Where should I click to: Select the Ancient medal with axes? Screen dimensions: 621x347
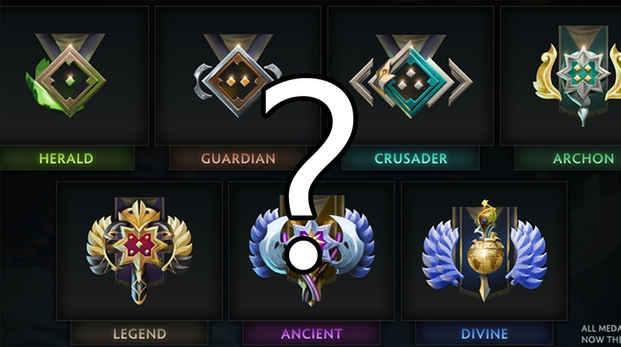tap(312, 250)
